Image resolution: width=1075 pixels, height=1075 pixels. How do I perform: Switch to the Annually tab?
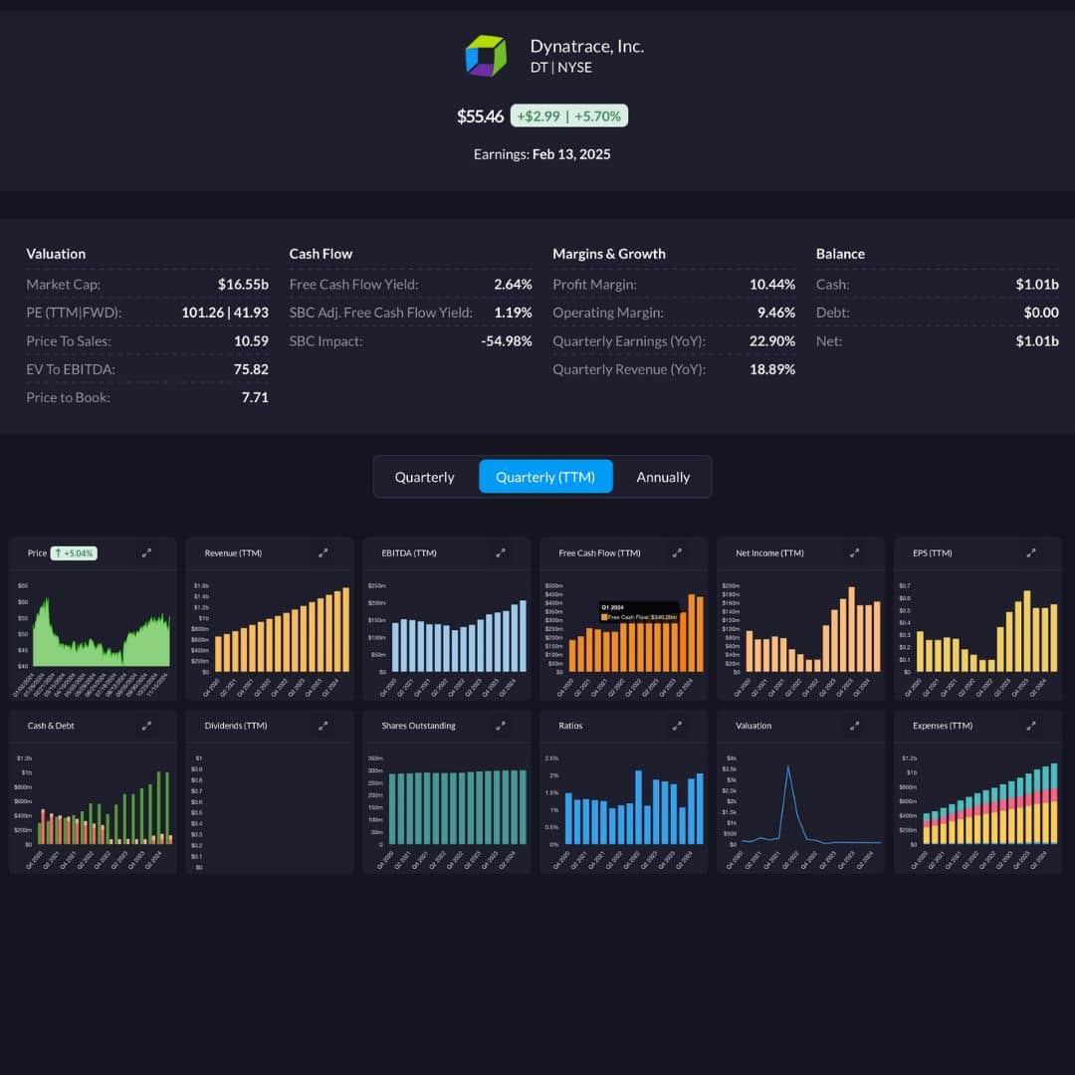(662, 477)
